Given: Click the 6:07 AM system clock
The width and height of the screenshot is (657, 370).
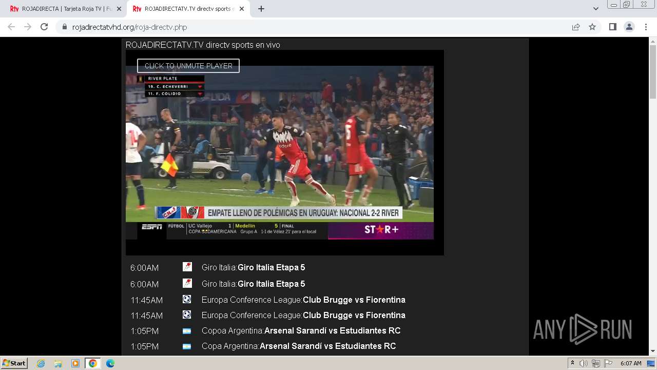Looking at the screenshot, I should click(x=631, y=363).
